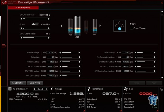Click the Fan panel icon
Screen dimensions: 164x112
tap(126, 89)
